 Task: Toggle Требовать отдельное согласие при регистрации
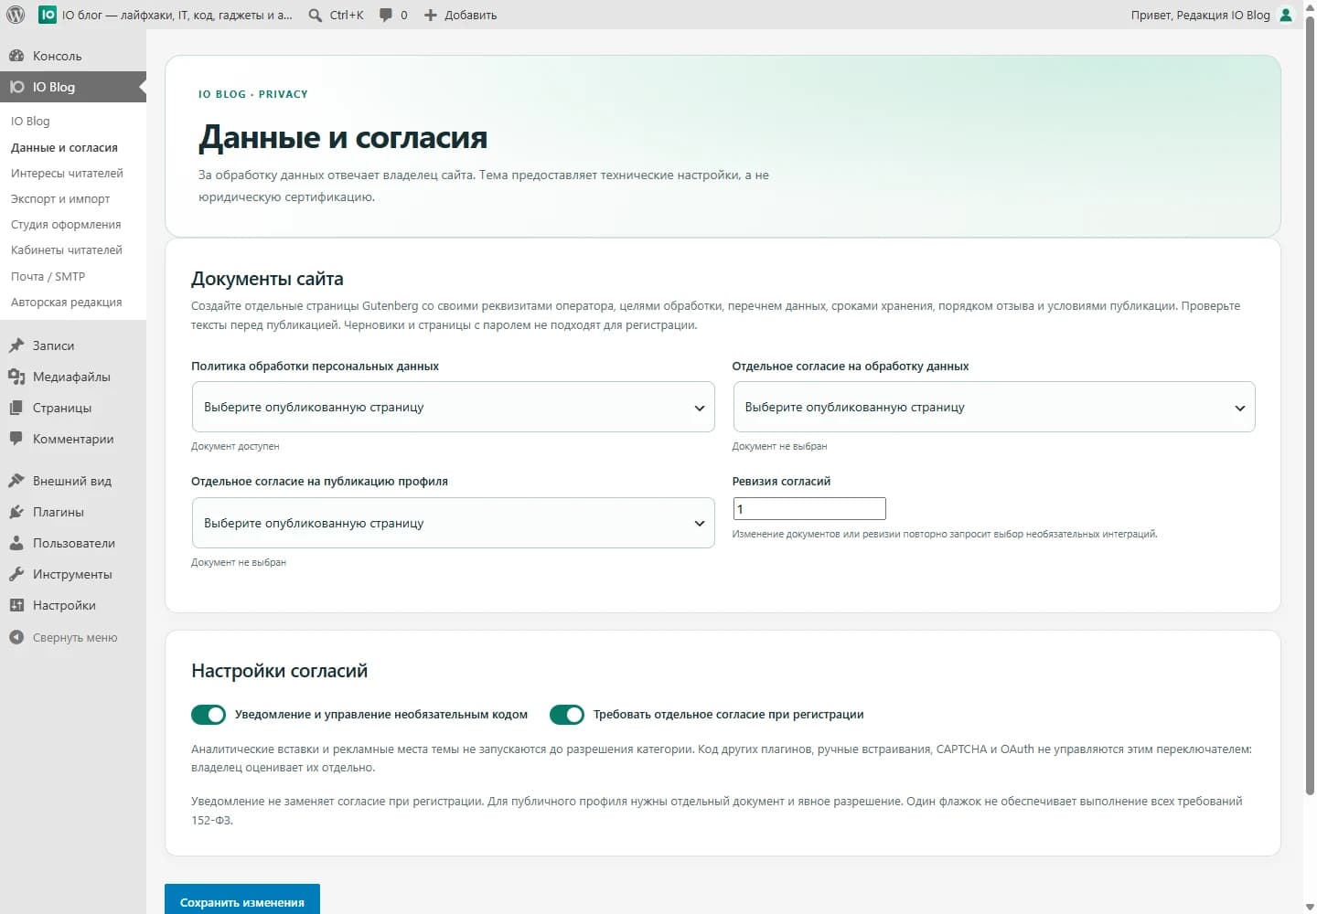tap(567, 715)
